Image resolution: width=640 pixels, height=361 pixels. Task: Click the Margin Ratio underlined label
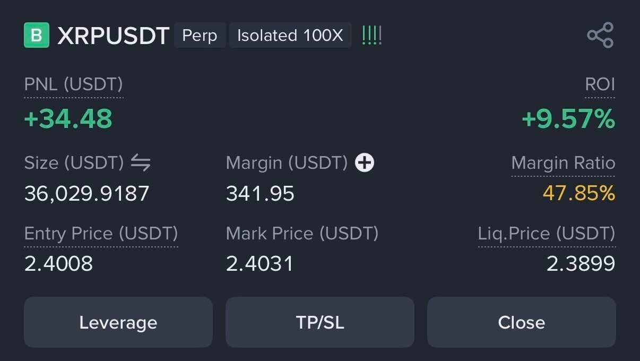pos(563,163)
